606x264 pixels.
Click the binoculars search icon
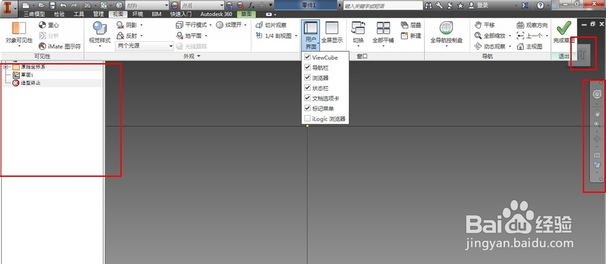tap(428, 5)
